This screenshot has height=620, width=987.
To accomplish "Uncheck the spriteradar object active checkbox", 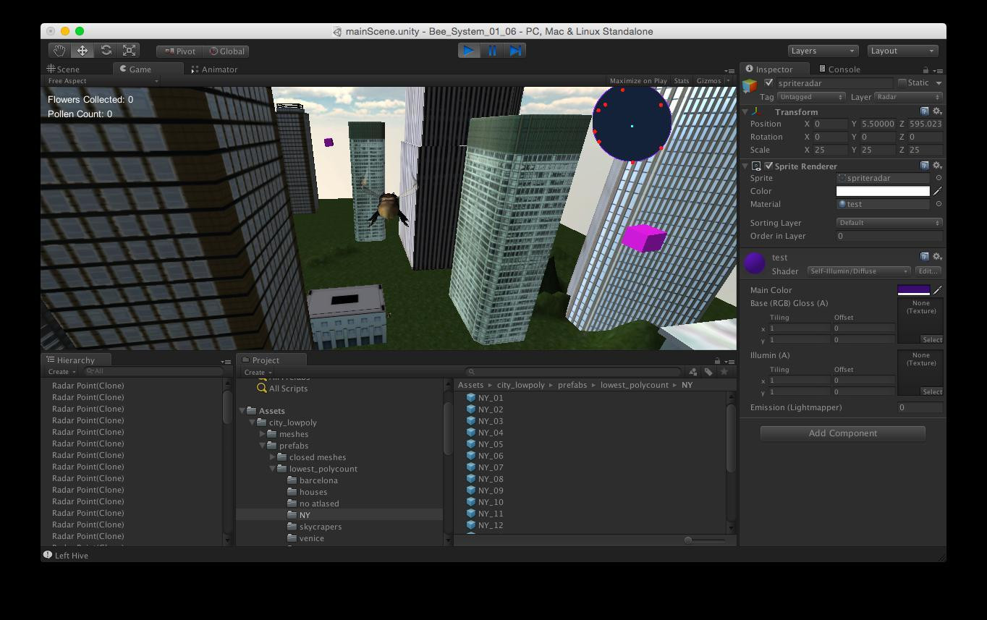I will [768, 83].
